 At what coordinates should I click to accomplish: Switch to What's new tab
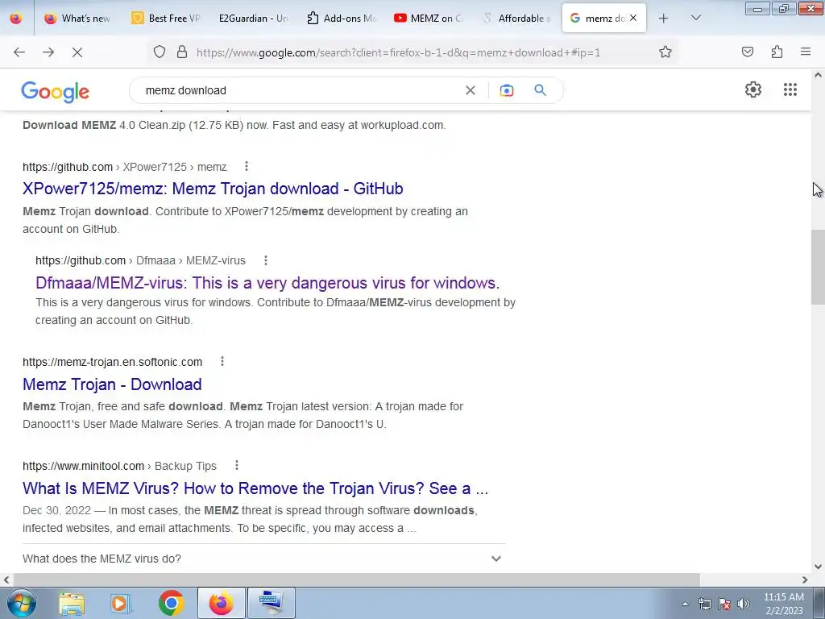click(79, 19)
